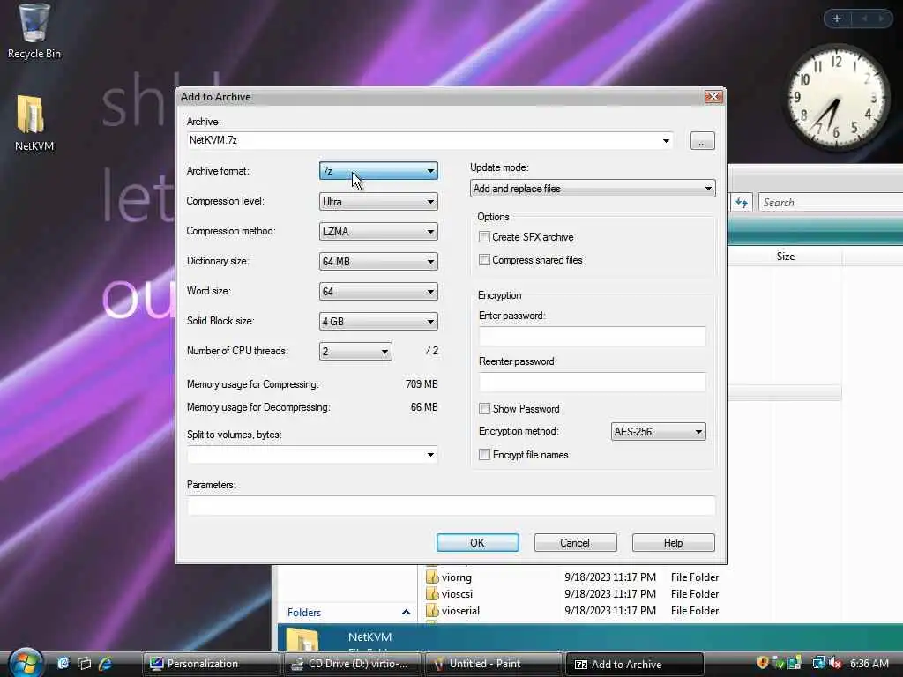Select the vioscsi folder icon in Explorer

coord(432,593)
